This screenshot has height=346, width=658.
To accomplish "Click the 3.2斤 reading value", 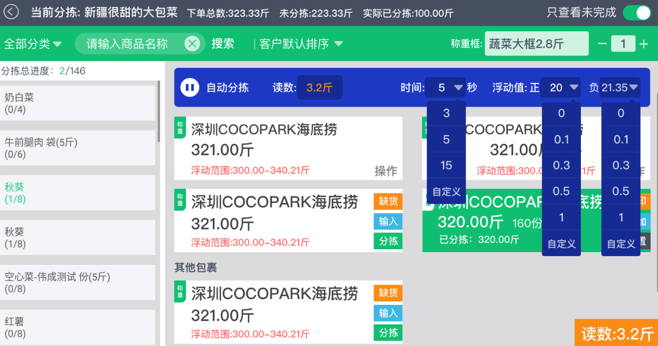I will tap(319, 88).
